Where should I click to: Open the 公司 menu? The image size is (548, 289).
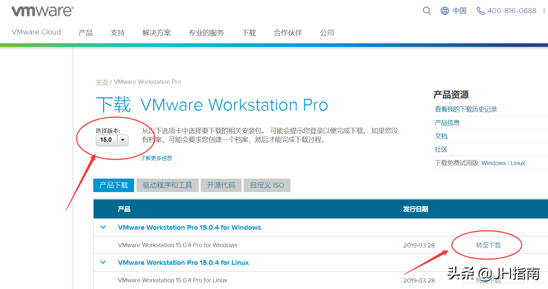(327, 33)
